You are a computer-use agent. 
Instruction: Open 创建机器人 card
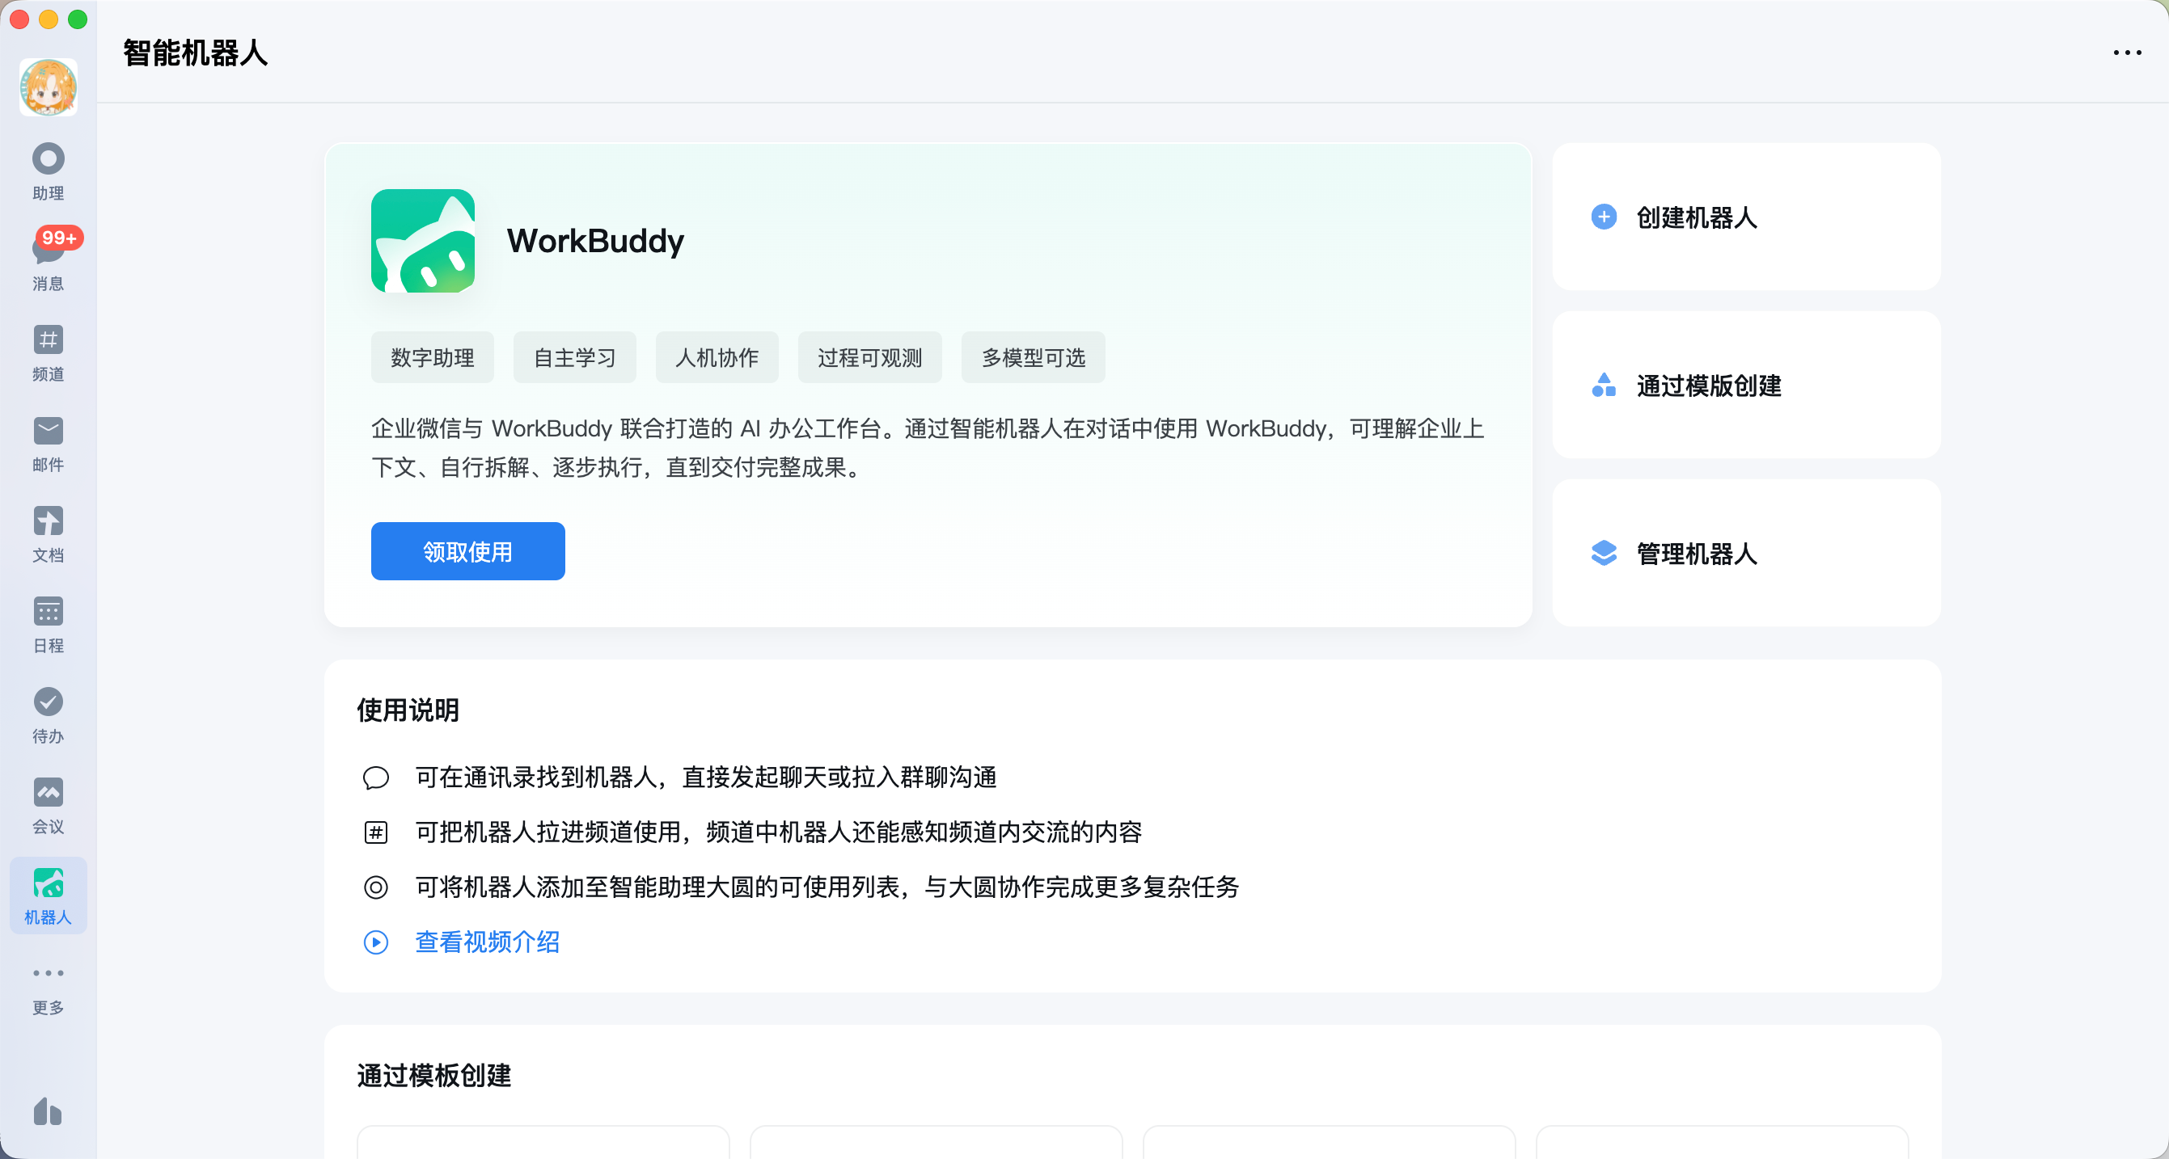(x=1745, y=217)
